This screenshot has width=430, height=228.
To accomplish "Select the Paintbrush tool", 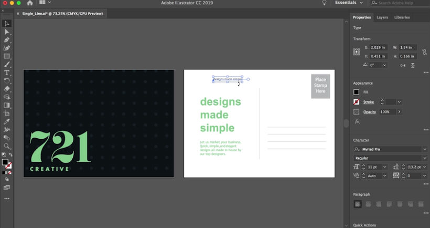I will tap(7, 65).
